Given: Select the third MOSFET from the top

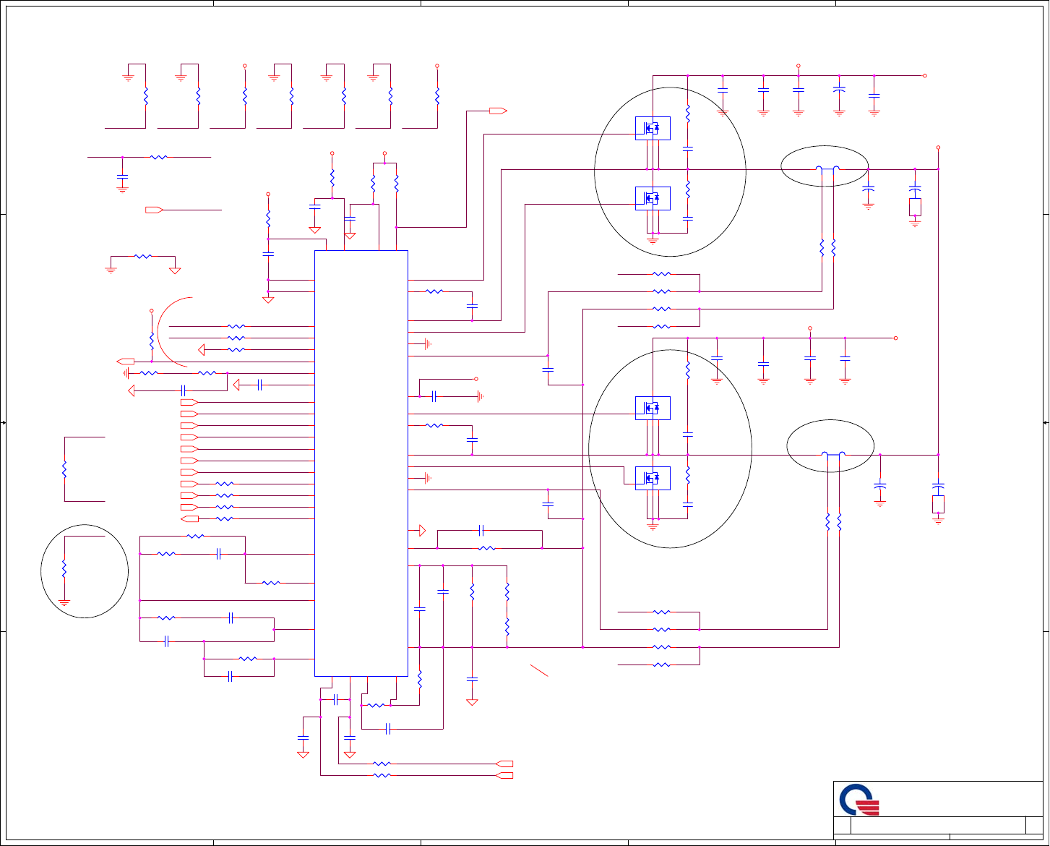Looking at the screenshot, I should 653,408.
